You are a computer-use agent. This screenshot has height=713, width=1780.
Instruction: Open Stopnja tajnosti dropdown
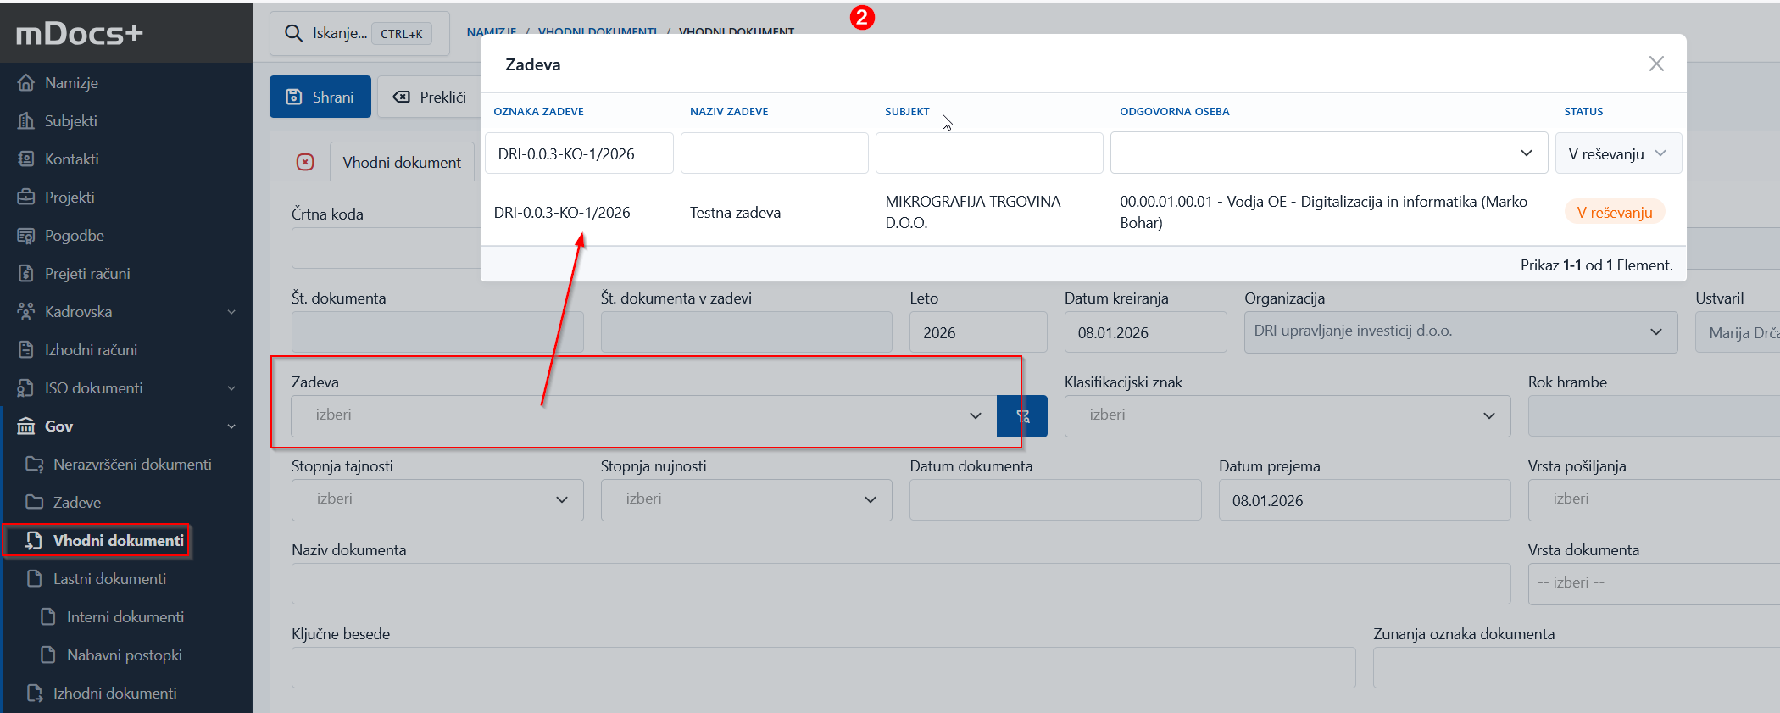(x=437, y=499)
